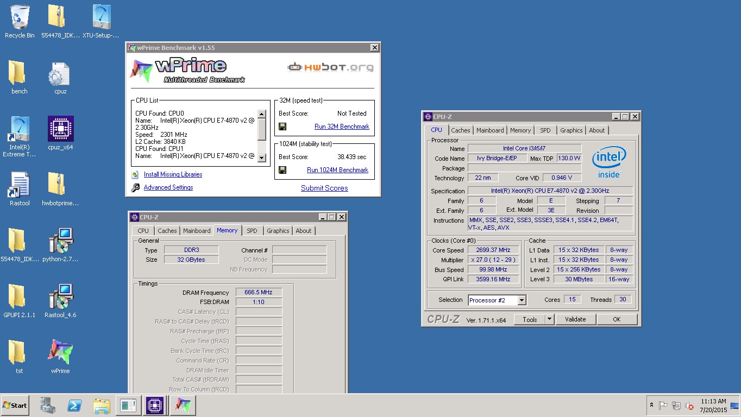Open PowerShell from the taskbar
The height and width of the screenshot is (417, 741).
pos(74,406)
